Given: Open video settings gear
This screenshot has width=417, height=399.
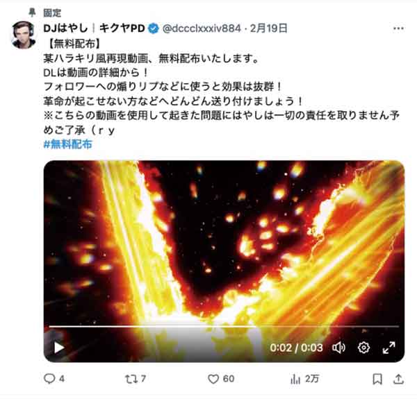Looking at the screenshot, I should tap(363, 348).
